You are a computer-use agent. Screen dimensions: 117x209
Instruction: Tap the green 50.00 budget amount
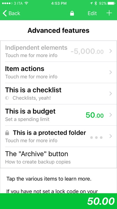[95, 115]
